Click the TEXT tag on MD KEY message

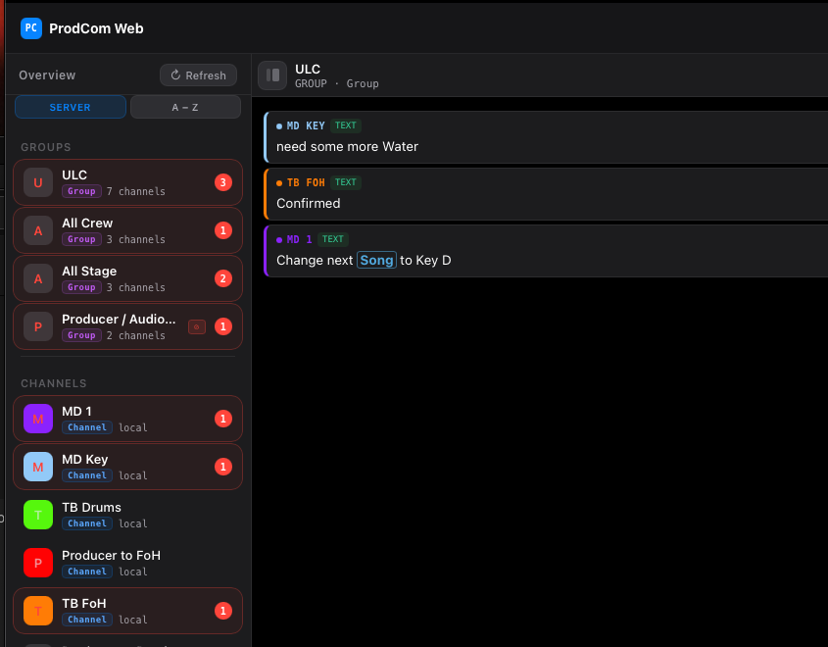click(345, 125)
